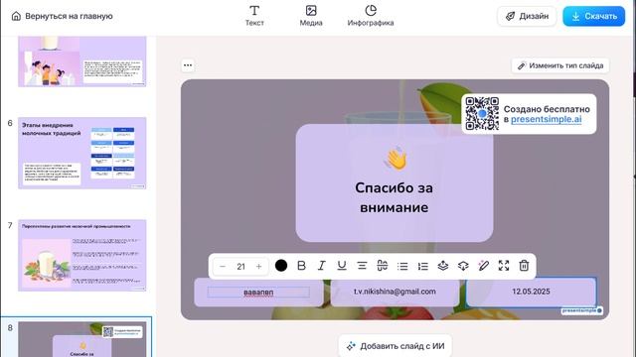Open text alignment options
This screenshot has height=357, width=636.
(x=362, y=266)
